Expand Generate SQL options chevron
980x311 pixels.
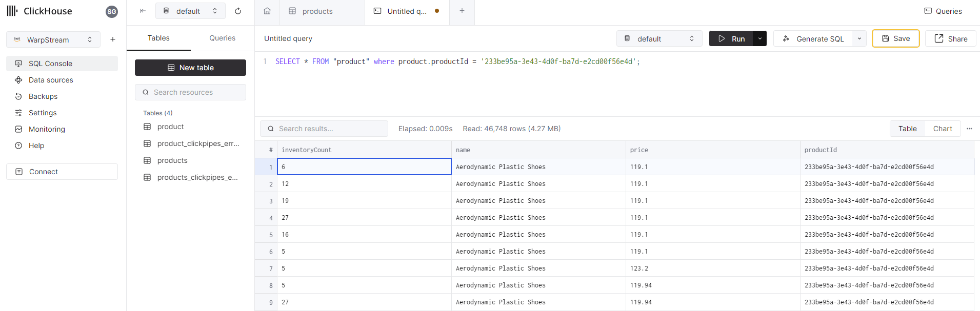859,38
